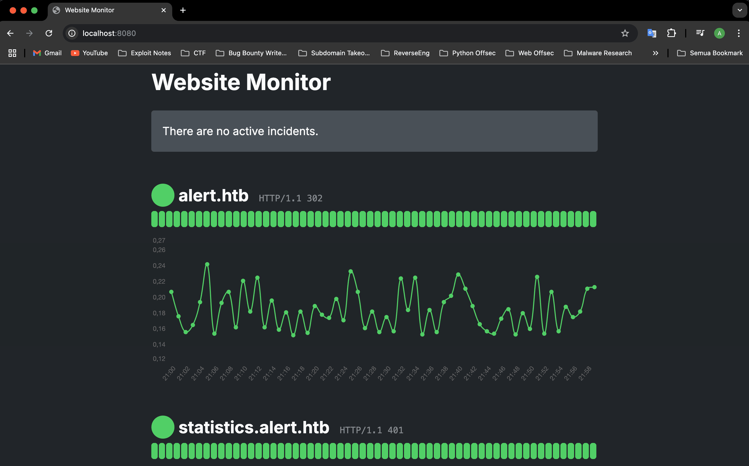Screen dimensions: 749x466
Task: Bookmark page with the star icon
Action: pyautogui.click(x=625, y=33)
